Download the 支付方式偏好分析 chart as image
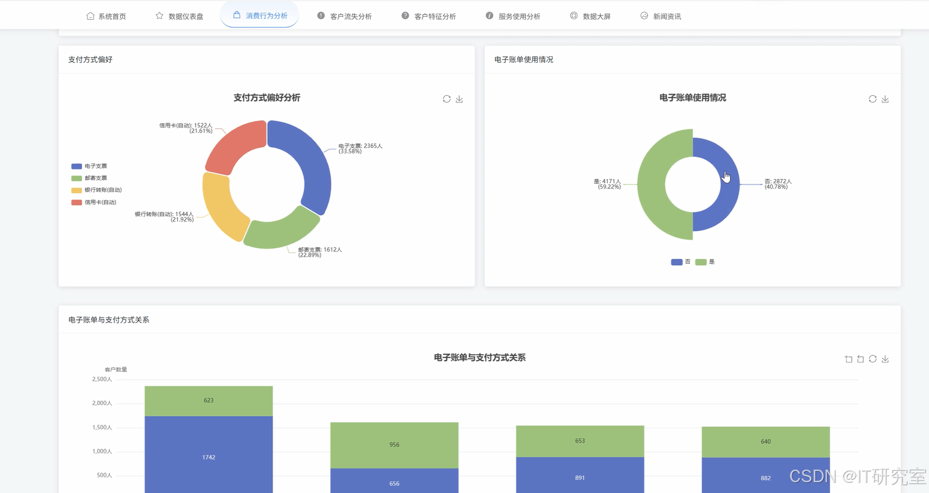The height and width of the screenshot is (493, 929). [x=459, y=99]
